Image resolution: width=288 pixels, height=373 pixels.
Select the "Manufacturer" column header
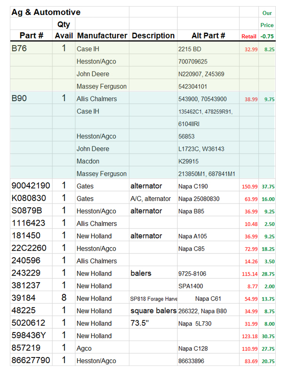102,36
